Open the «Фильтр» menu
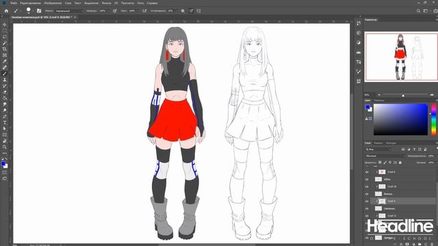The height and width of the screenshot is (246, 438). click(106, 3)
